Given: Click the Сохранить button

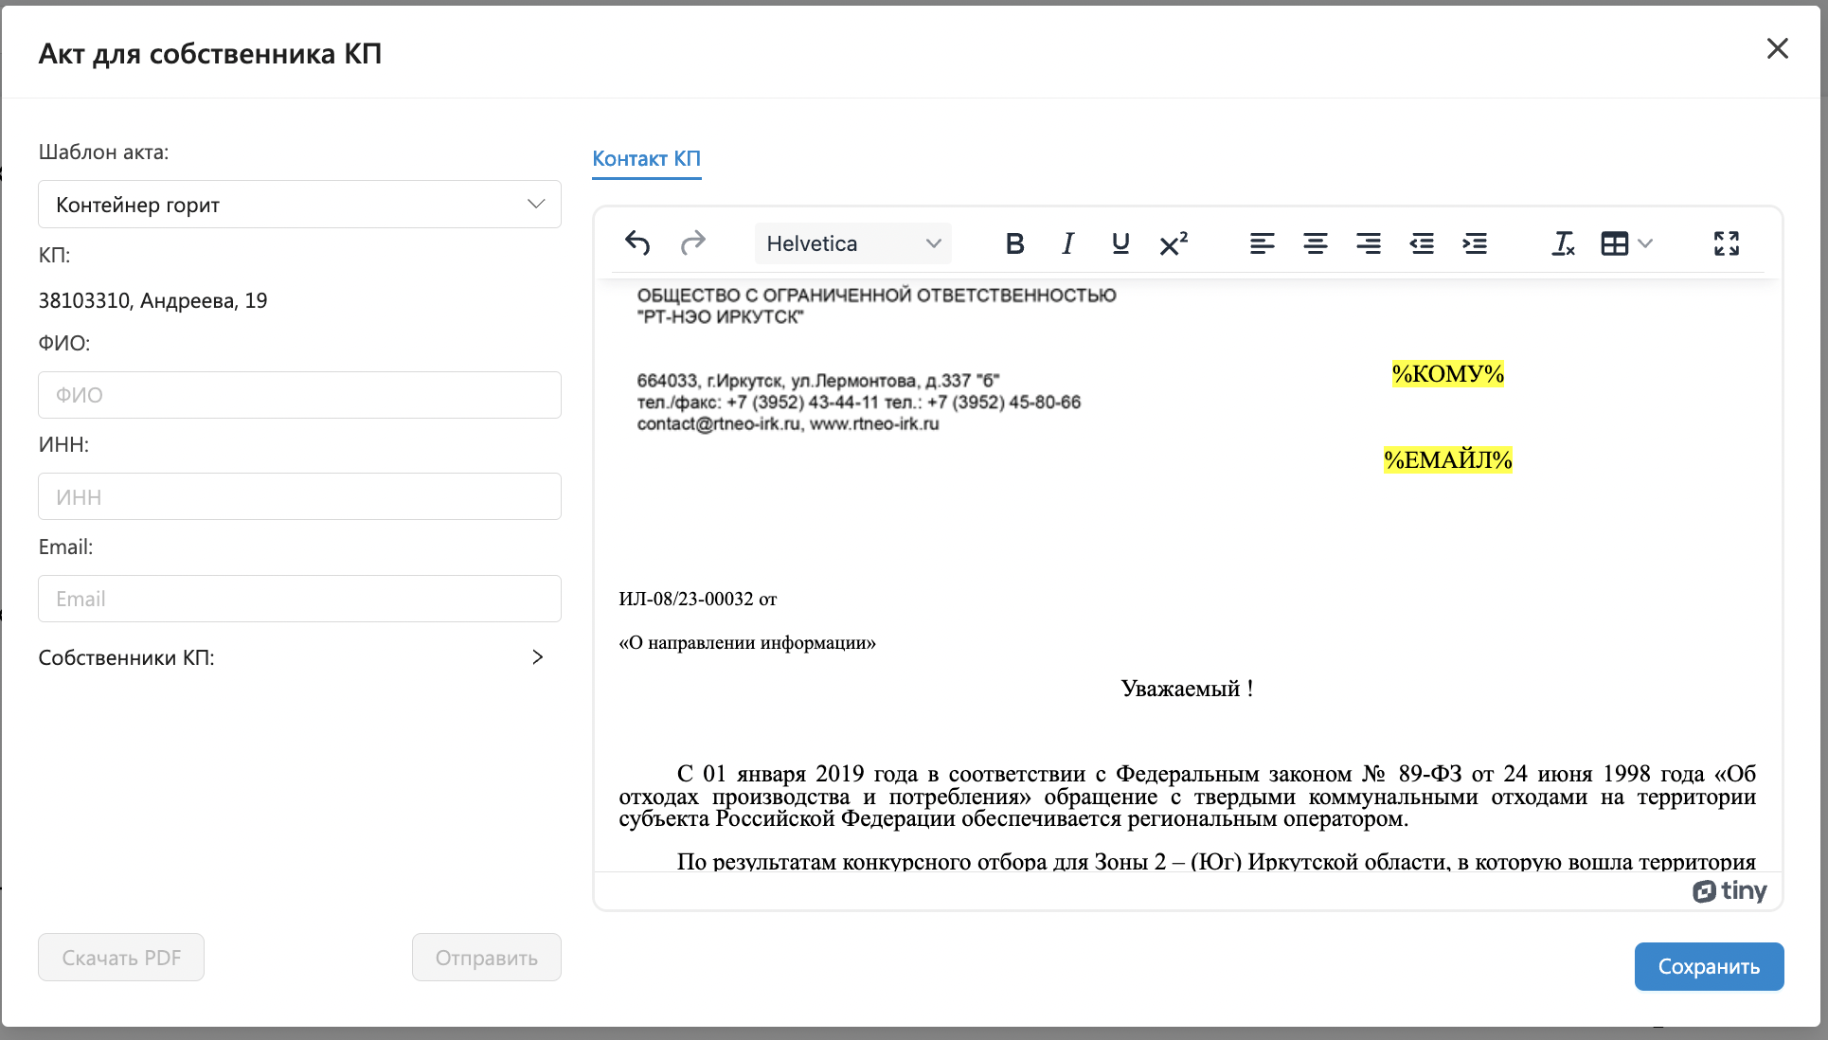Looking at the screenshot, I should [1709, 966].
